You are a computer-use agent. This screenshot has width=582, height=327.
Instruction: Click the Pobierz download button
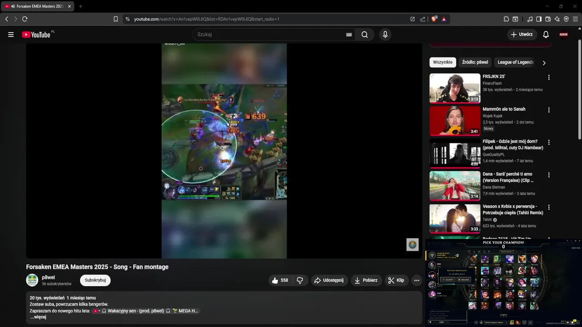tap(366, 280)
